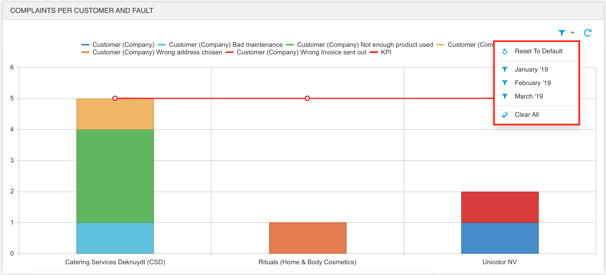Click the 6 value on the y-axis
Screen dimensions: 606x275
12,67
